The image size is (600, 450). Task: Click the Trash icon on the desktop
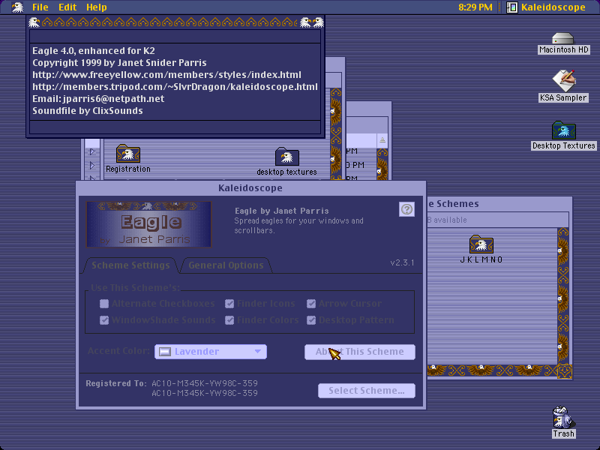(x=563, y=417)
